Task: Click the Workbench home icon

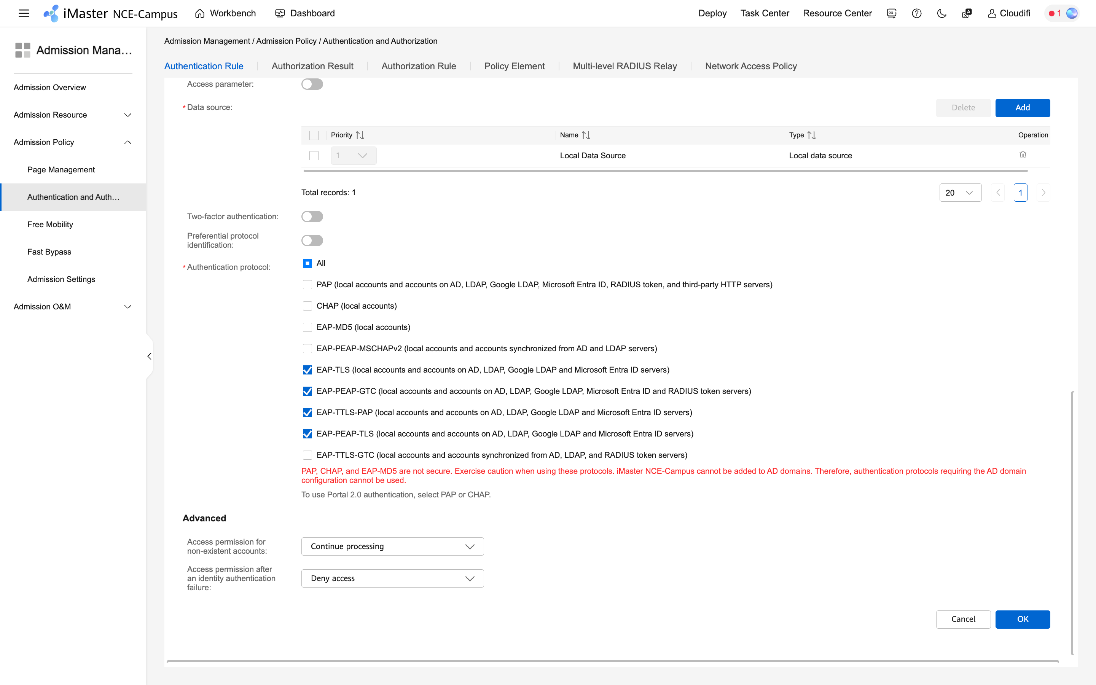Action: tap(199, 13)
